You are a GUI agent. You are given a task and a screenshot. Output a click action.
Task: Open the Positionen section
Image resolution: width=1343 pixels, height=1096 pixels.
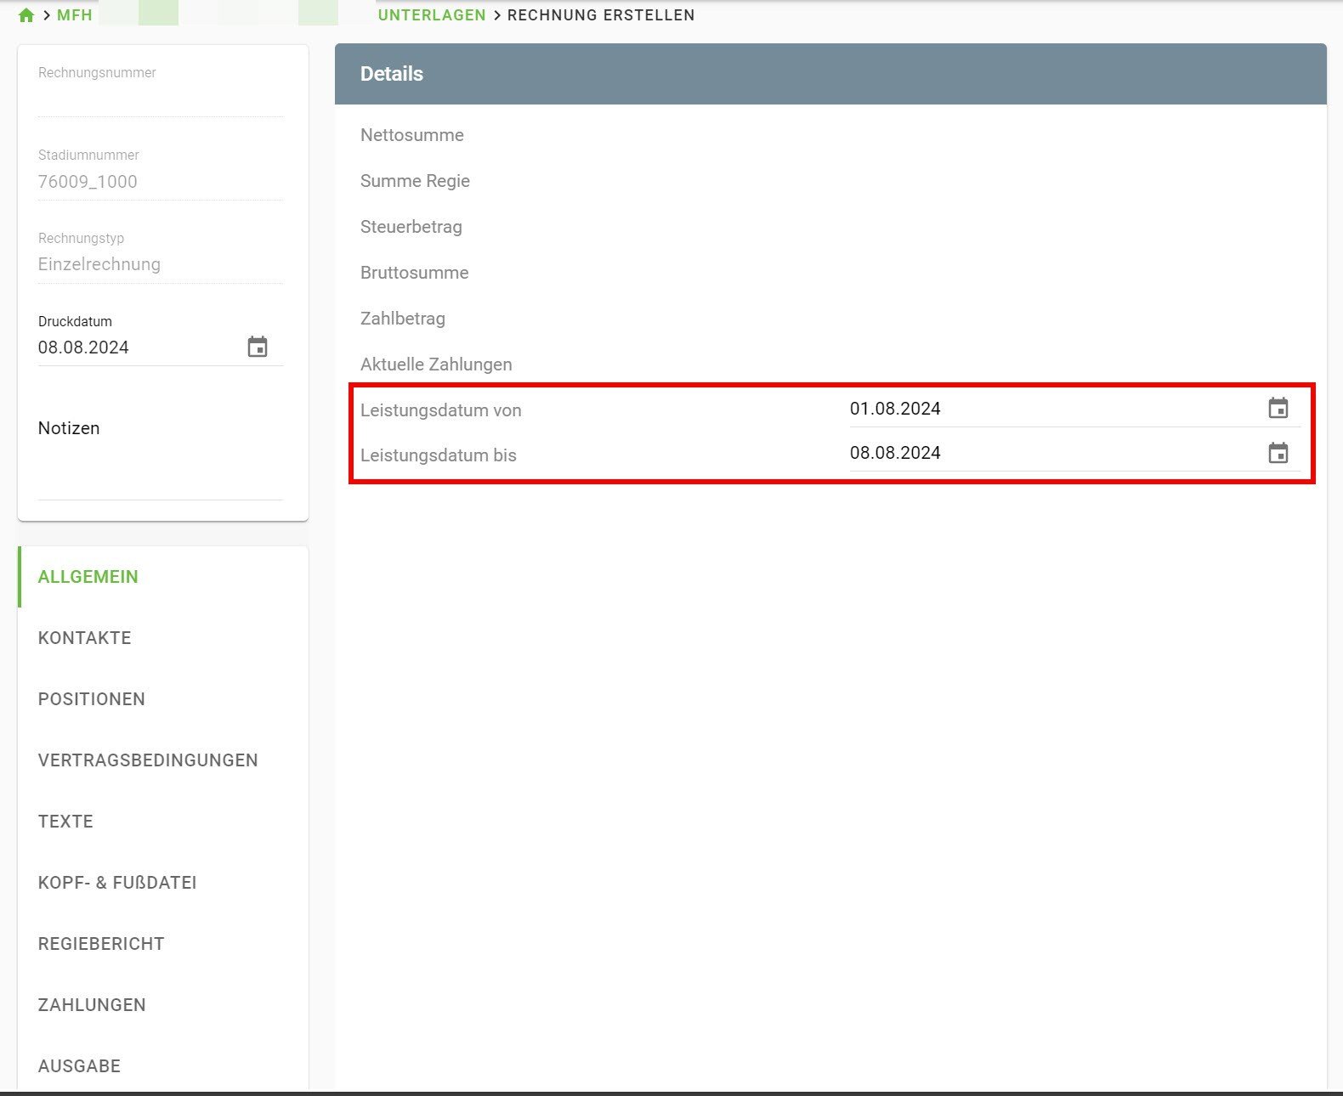92,699
